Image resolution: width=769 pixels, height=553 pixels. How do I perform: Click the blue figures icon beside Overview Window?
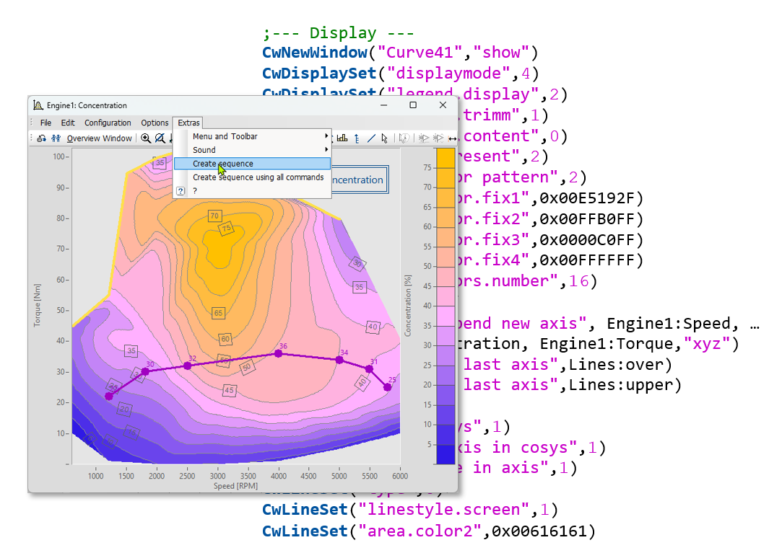click(56, 138)
